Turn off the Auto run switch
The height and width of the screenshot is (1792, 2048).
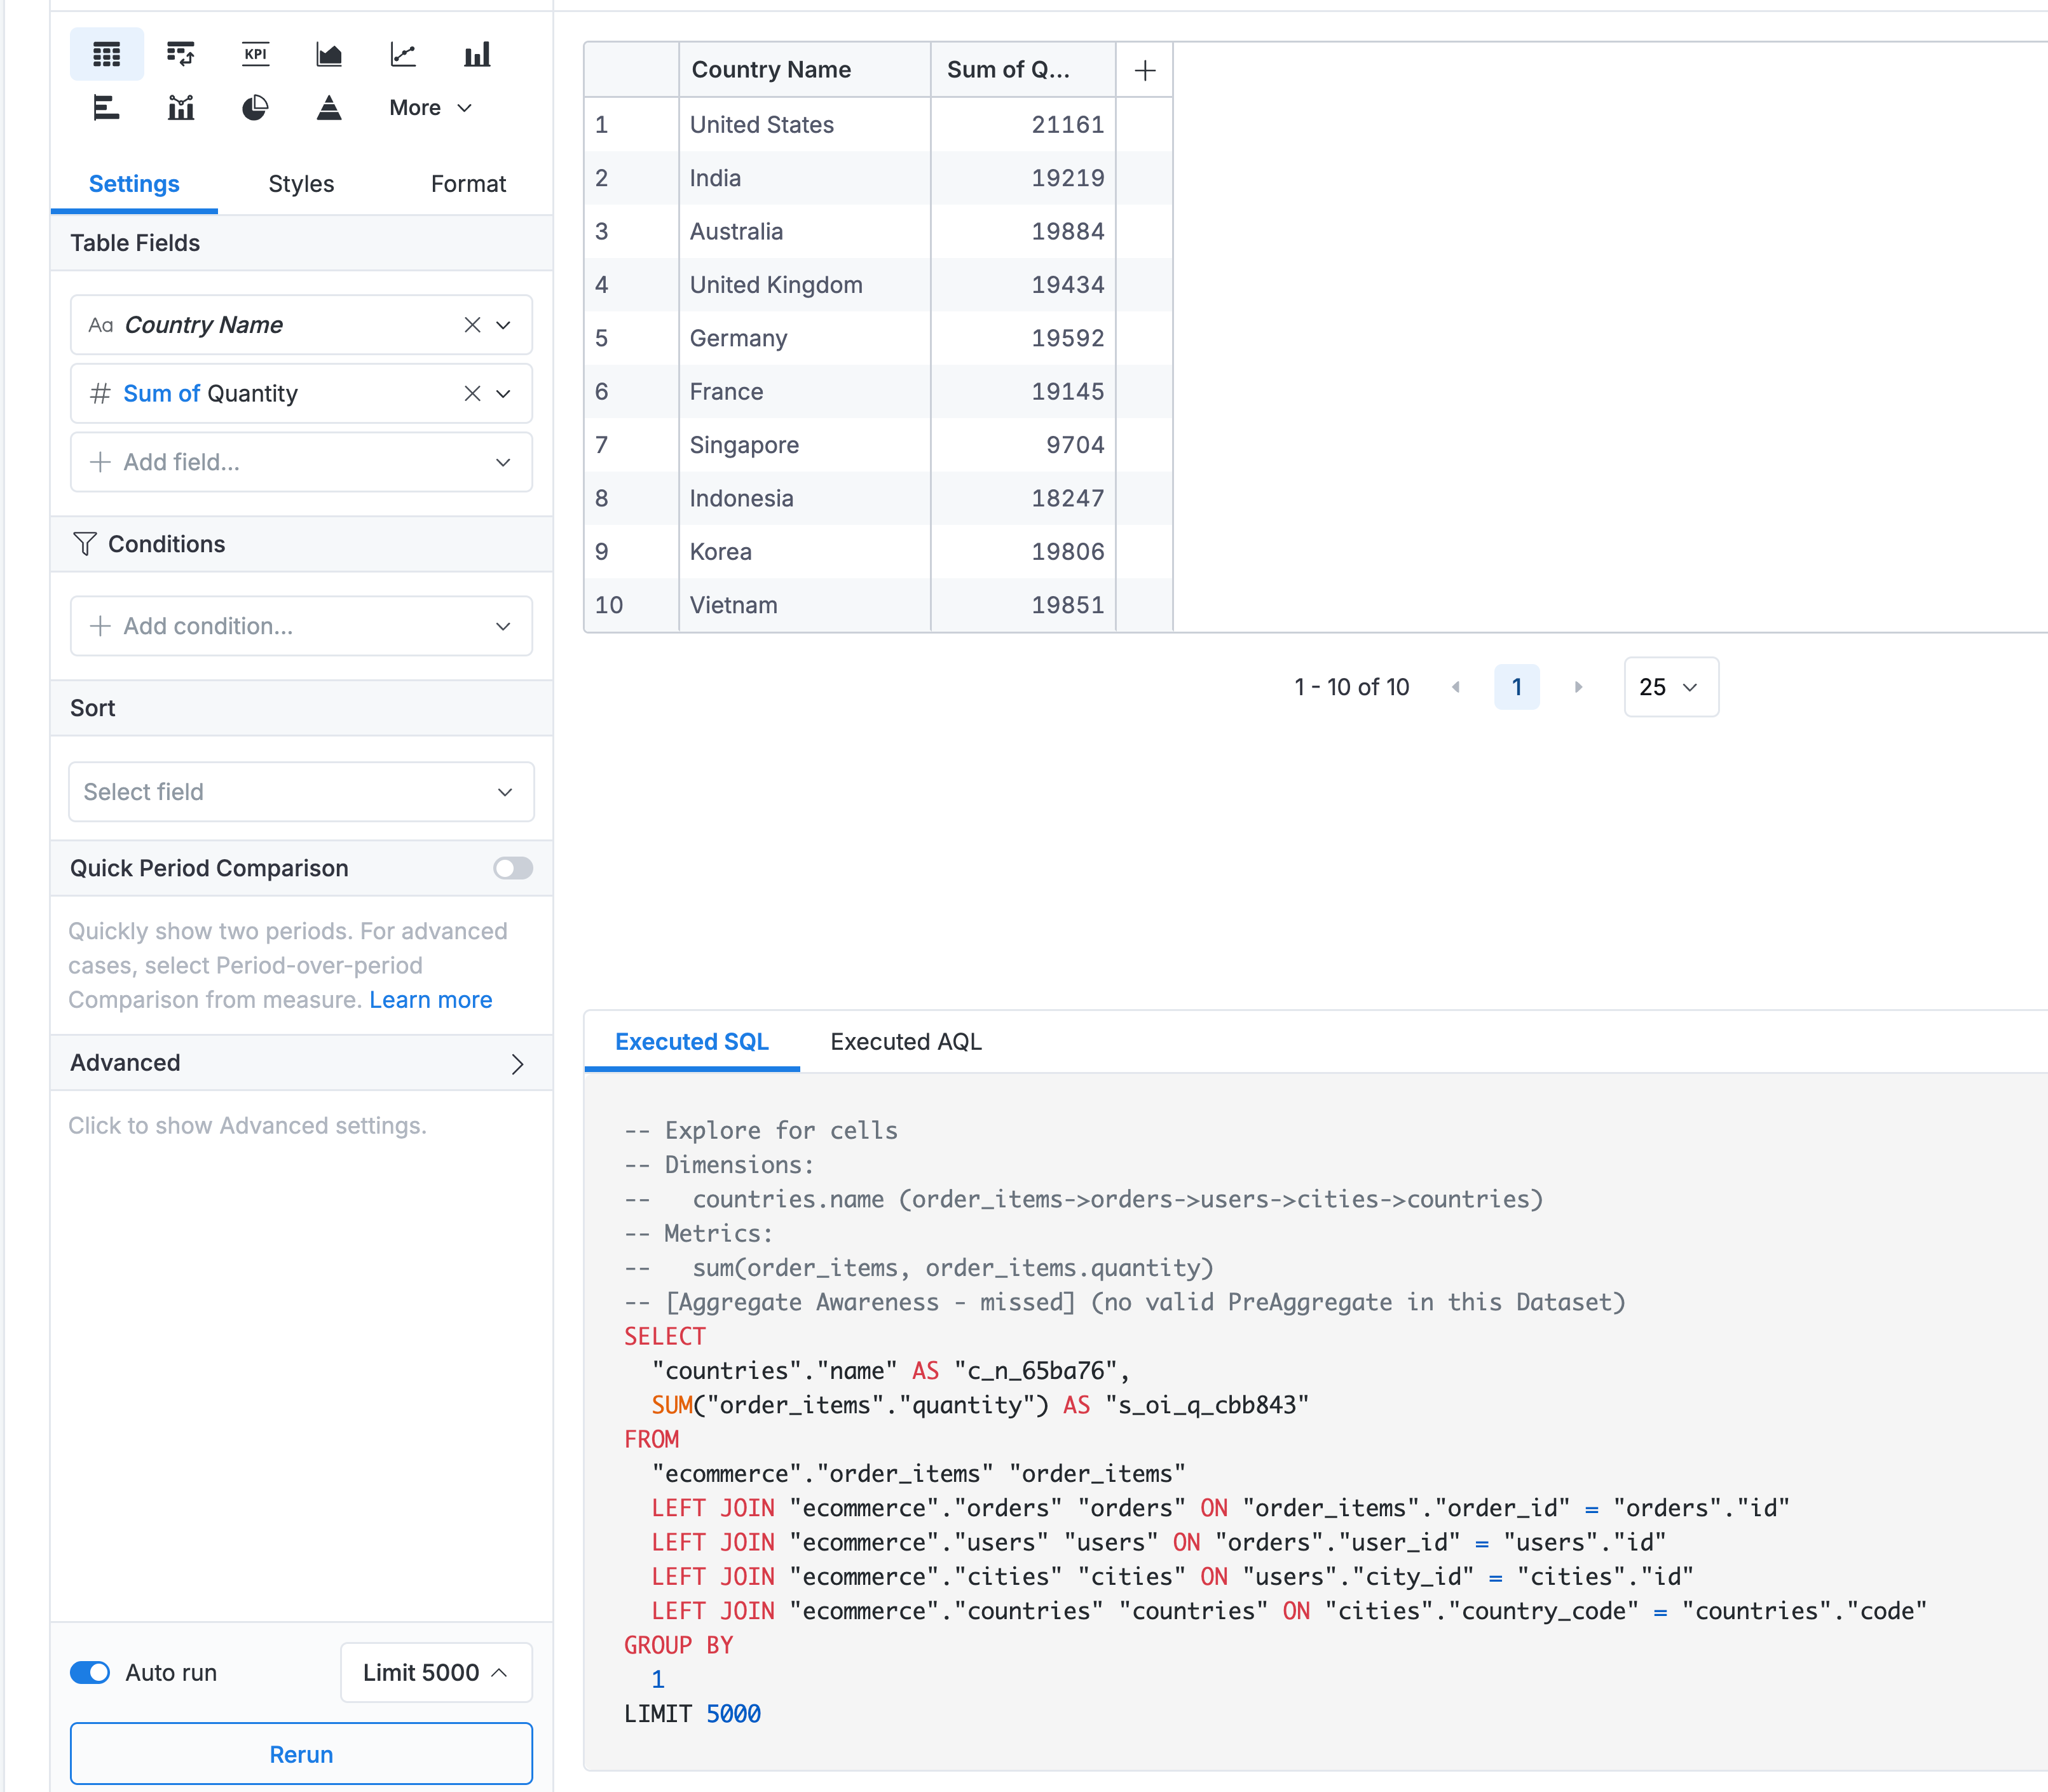click(90, 1672)
